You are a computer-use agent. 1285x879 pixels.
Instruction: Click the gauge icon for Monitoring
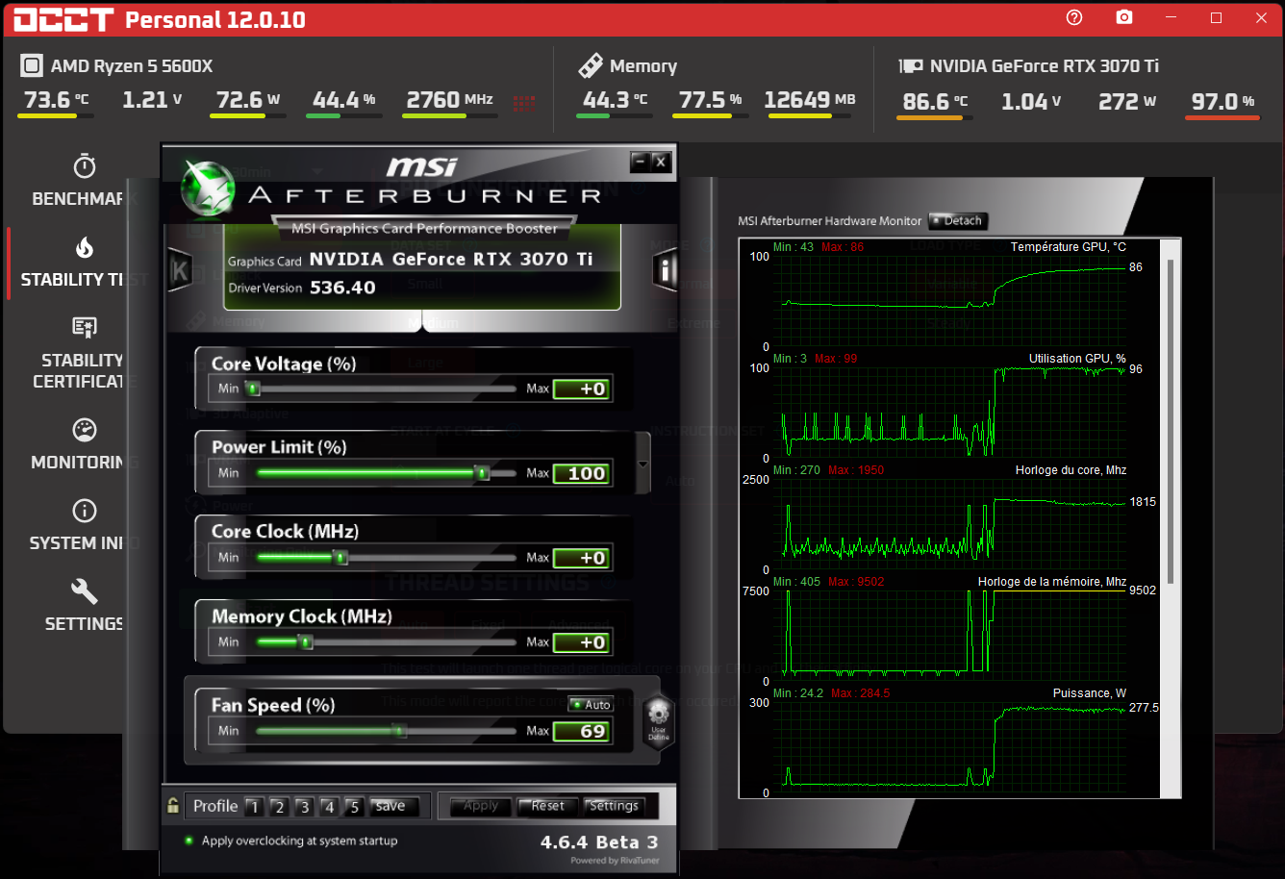point(85,430)
